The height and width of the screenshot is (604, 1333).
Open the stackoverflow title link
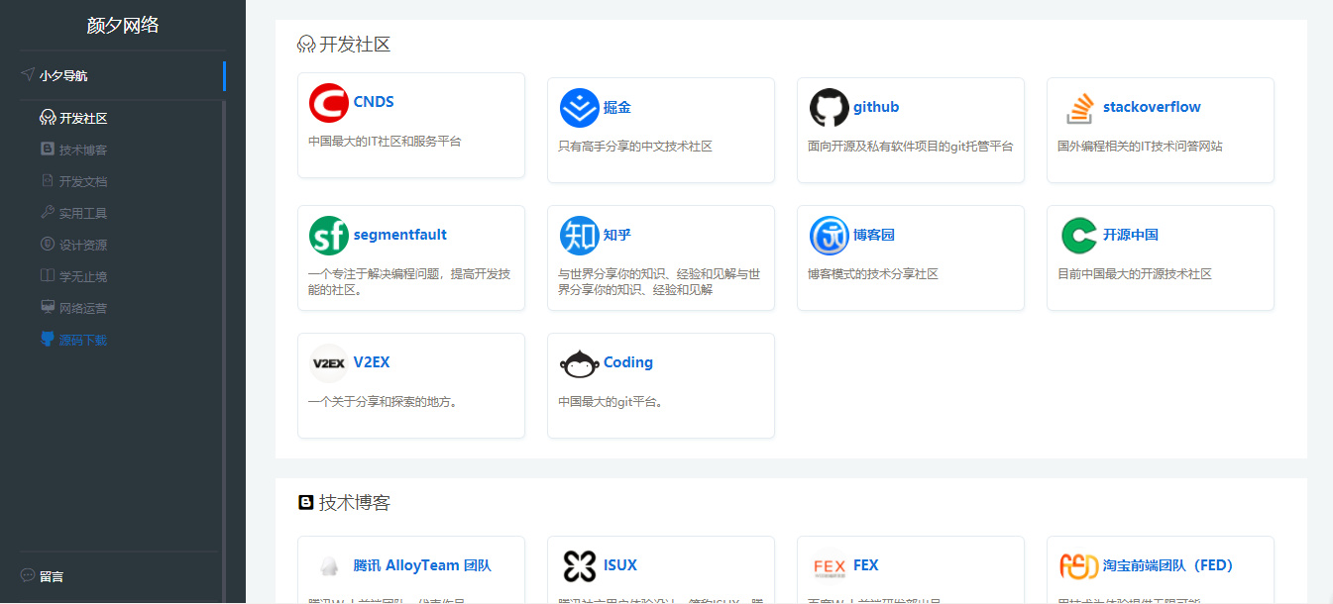1152,107
